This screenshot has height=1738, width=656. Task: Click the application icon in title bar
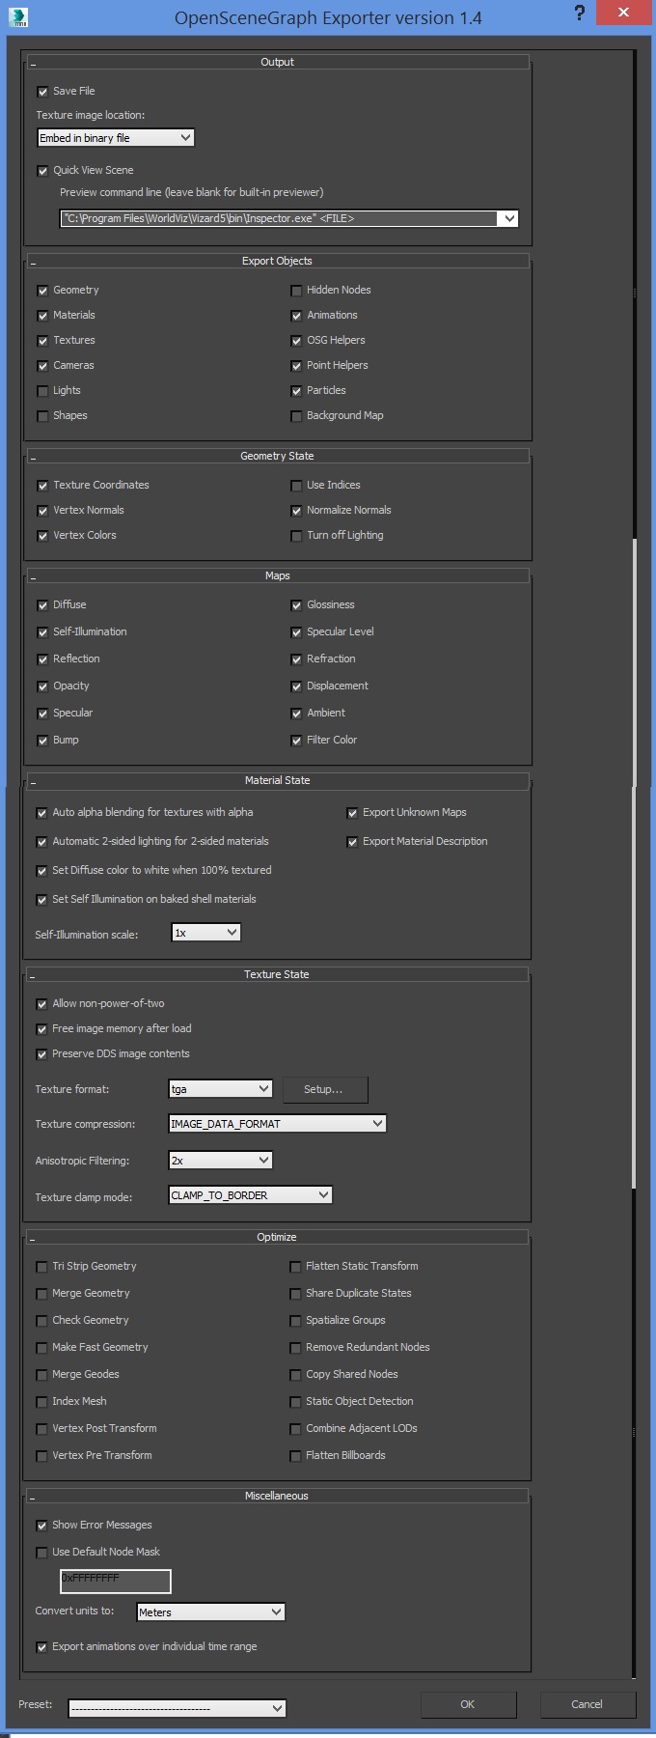tap(18, 16)
